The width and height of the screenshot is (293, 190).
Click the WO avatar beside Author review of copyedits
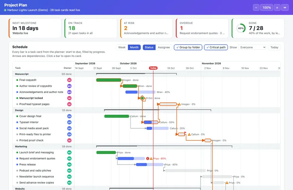69,86
